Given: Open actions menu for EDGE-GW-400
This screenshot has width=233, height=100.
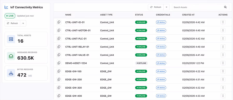Looking at the screenshot, I should click(223, 96).
